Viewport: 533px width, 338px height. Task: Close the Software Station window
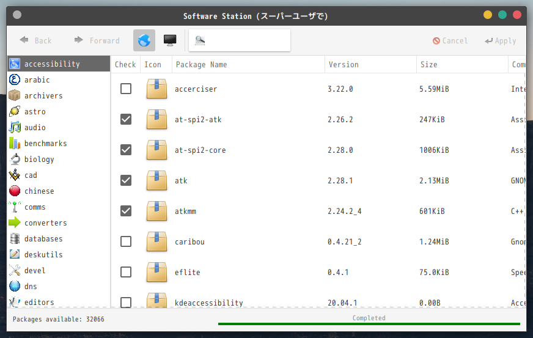tap(517, 15)
